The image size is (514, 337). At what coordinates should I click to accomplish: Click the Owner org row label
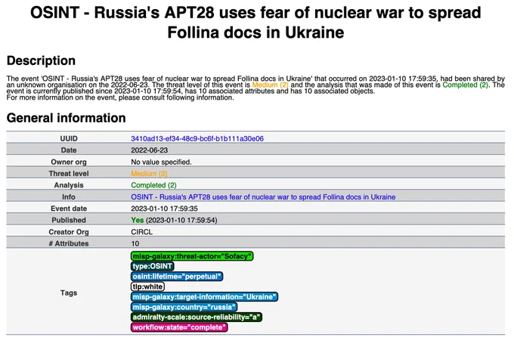69,162
